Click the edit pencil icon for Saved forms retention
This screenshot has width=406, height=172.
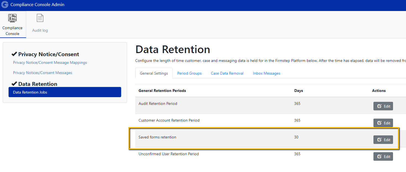pos(380,140)
